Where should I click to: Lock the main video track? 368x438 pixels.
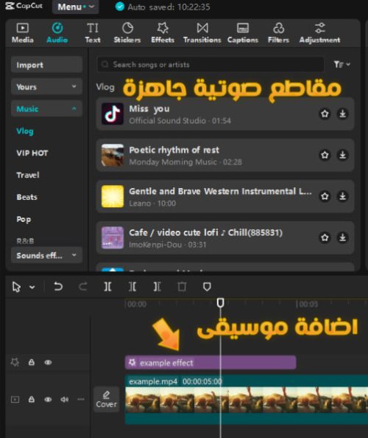[32, 399]
